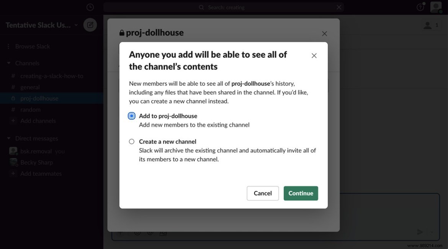
Task: Click the lock icon beside proj-dollhouse title
Action: click(x=121, y=33)
